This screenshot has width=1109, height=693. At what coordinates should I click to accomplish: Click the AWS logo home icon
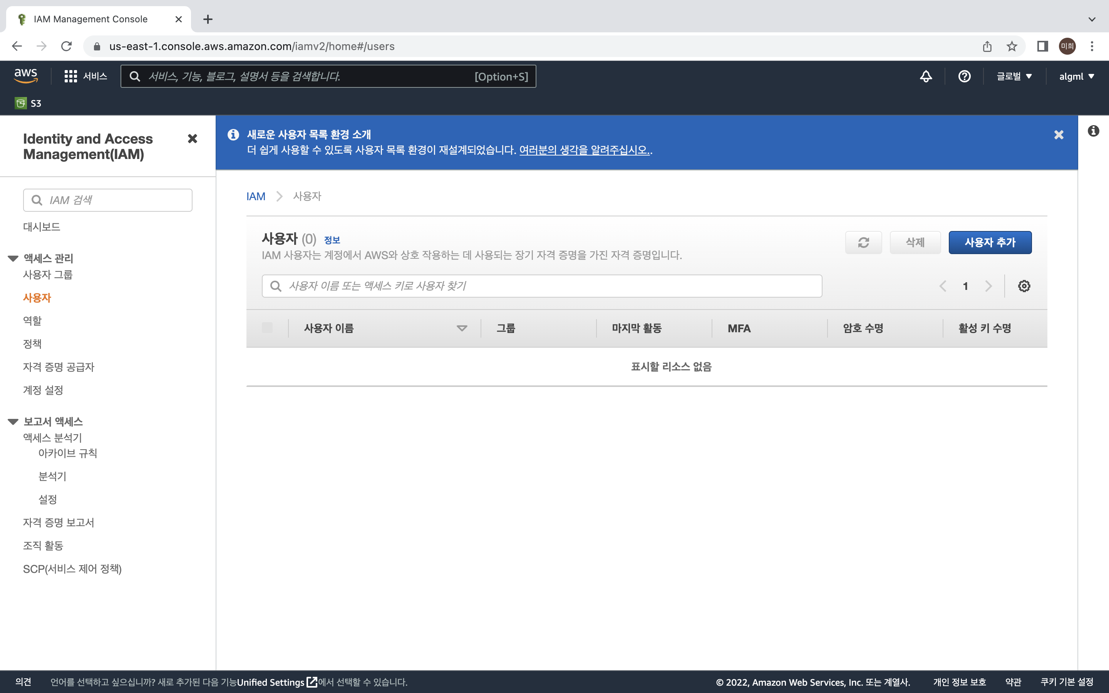[x=26, y=75]
